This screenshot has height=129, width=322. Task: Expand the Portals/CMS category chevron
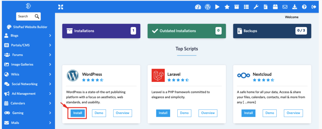click(x=50, y=45)
